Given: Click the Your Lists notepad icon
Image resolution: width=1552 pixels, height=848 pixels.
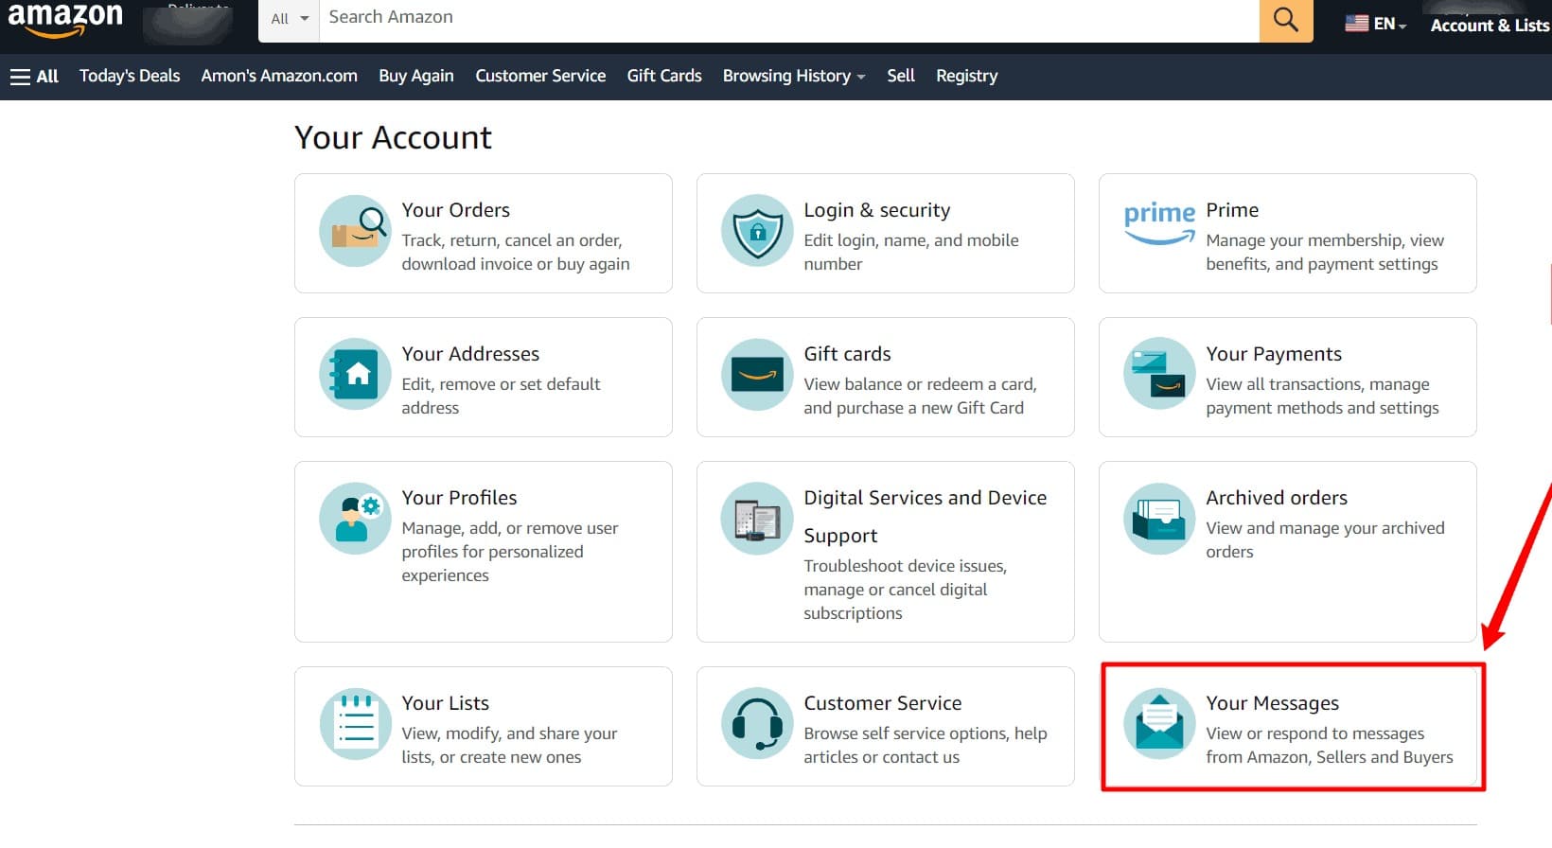Looking at the screenshot, I should [355, 724].
